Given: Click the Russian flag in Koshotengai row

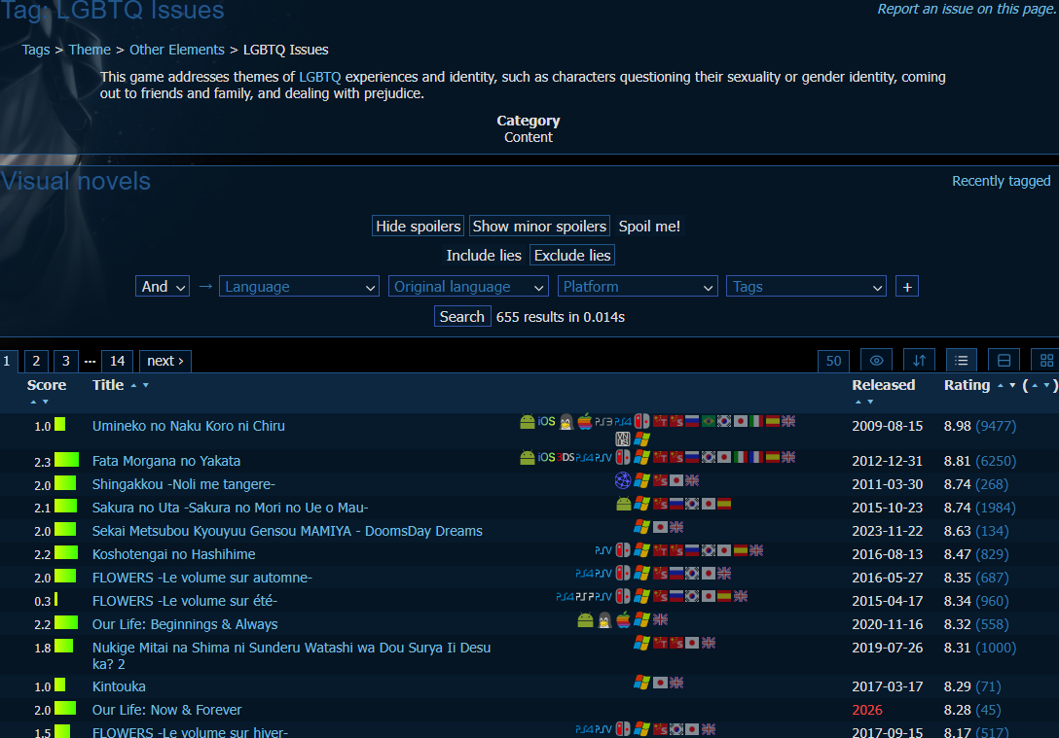Looking at the screenshot, I should pyautogui.click(x=692, y=550).
